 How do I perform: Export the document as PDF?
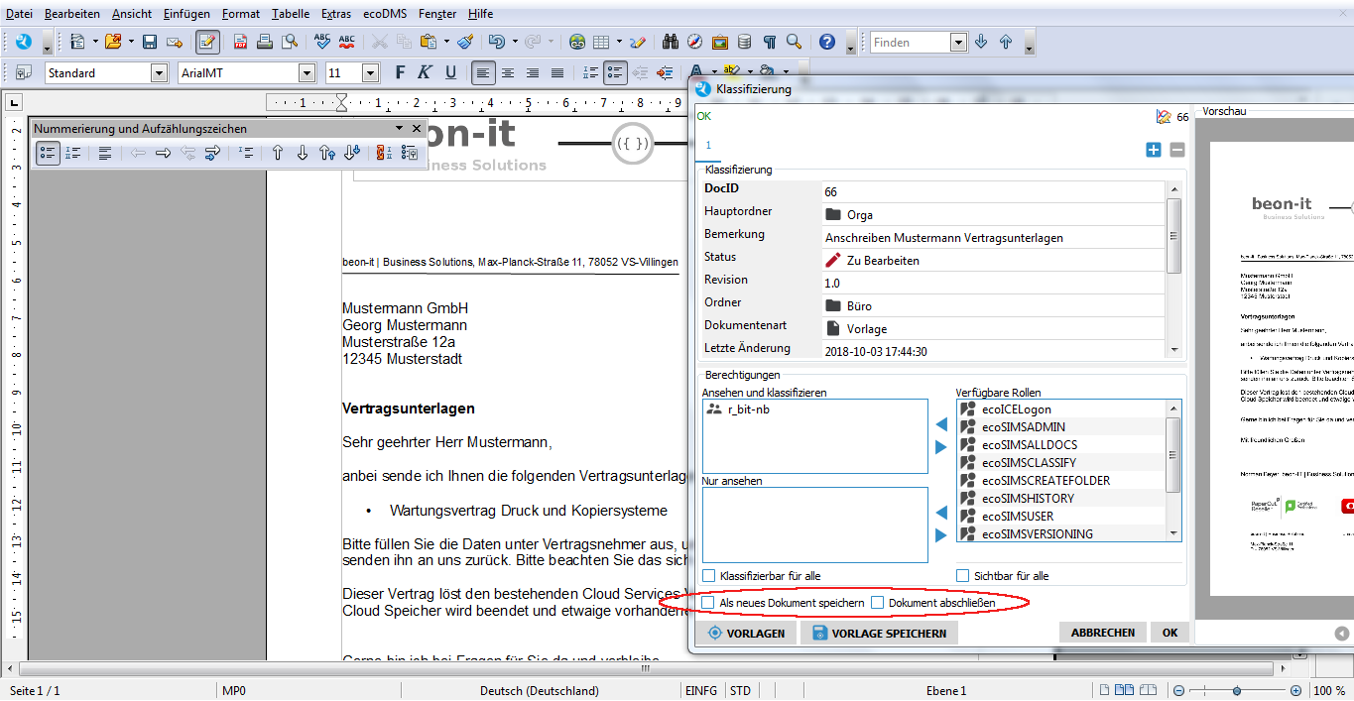point(240,42)
